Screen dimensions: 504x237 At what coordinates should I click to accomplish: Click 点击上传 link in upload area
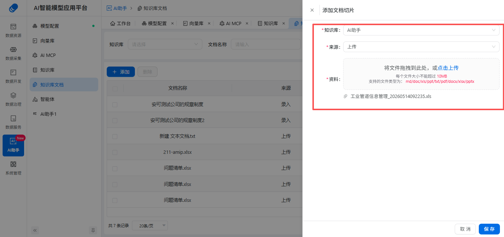(x=448, y=68)
